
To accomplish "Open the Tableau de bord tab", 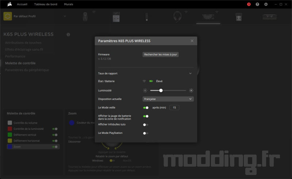I will [x=46, y=4].
